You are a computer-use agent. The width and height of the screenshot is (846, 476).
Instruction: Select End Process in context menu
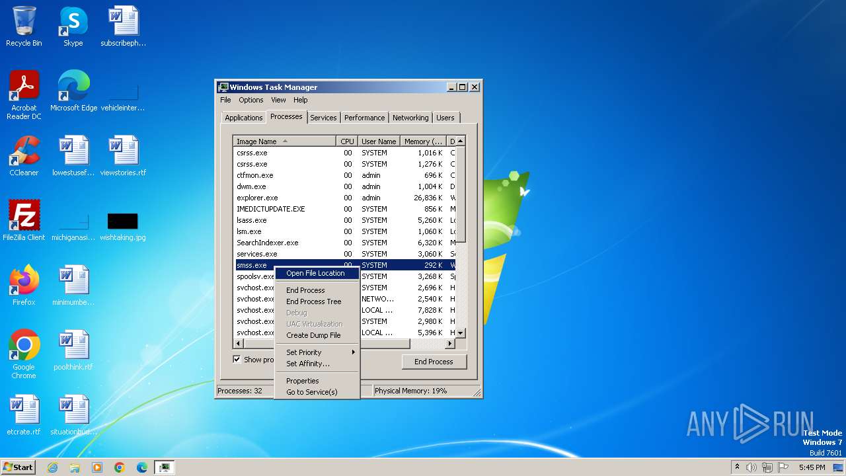click(316, 290)
